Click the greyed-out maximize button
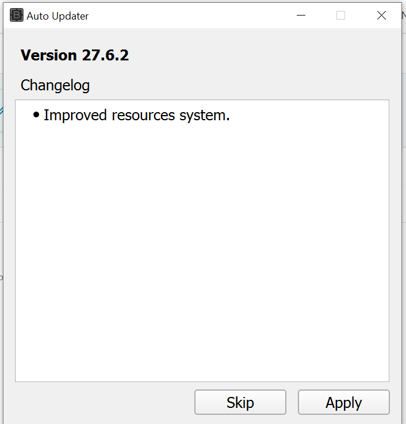This screenshot has width=406, height=424. coord(340,16)
